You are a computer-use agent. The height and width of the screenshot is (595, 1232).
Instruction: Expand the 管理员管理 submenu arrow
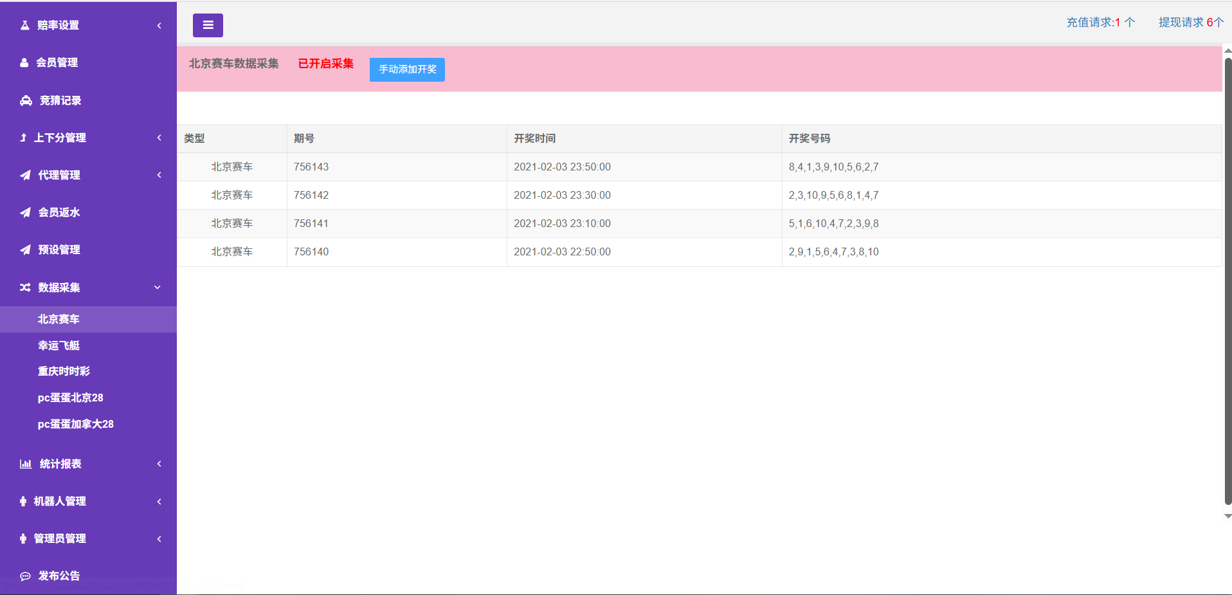(x=159, y=538)
